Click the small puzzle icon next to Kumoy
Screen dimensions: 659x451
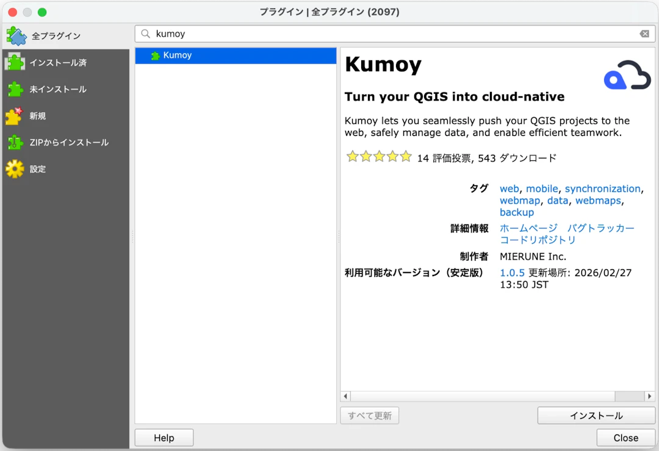point(156,55)
